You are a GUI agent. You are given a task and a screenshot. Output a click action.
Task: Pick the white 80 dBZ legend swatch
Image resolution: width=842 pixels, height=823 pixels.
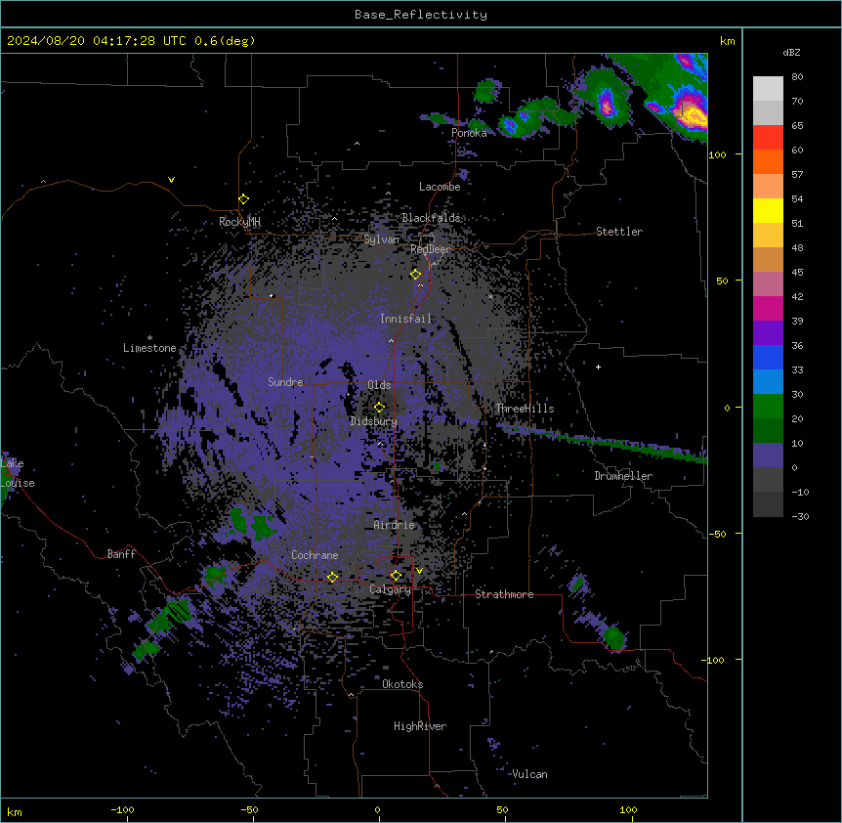tap(768, 89)
